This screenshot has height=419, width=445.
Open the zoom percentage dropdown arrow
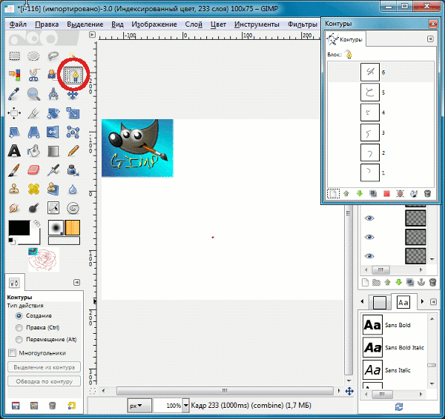[x=185, y=406]
